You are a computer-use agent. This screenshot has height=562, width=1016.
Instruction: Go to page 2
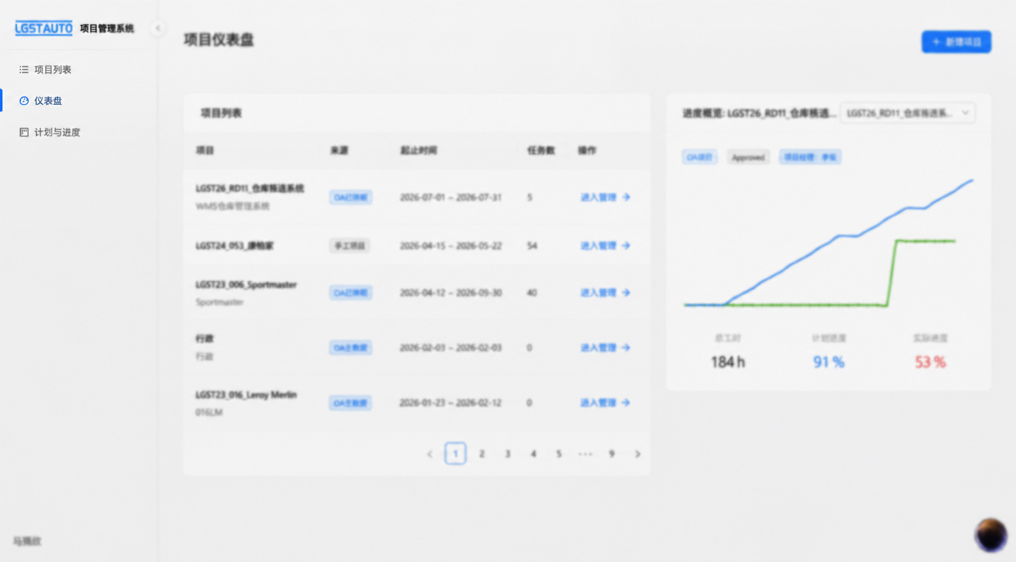pyautogui.click(x=482, y=454)
